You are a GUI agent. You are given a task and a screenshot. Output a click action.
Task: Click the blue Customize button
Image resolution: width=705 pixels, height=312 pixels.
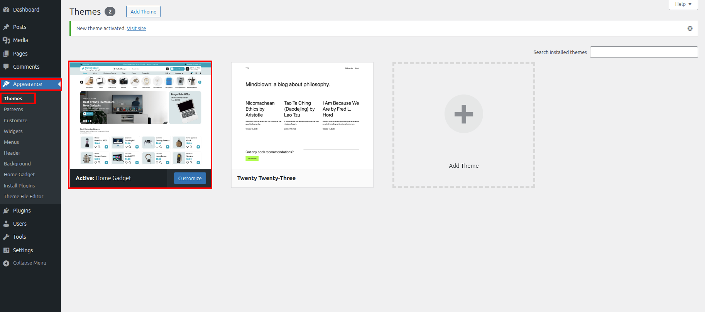click(x=190, y=178)
